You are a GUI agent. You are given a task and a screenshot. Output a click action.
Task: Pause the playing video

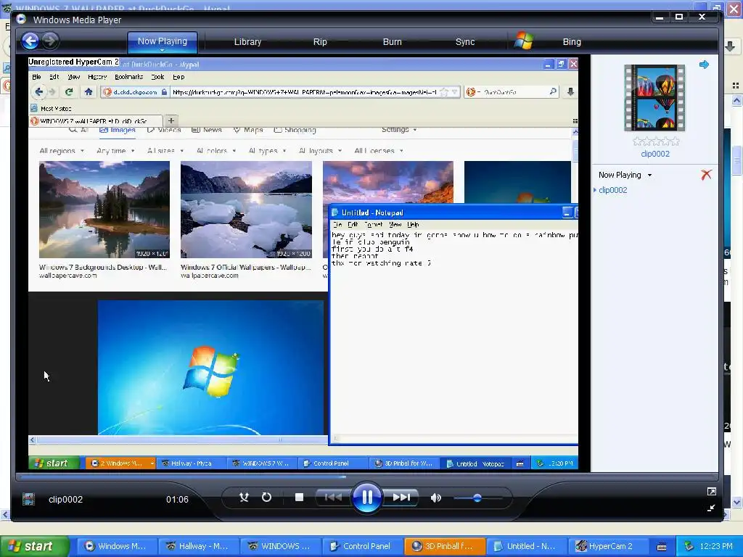click(x=366, y=498)
